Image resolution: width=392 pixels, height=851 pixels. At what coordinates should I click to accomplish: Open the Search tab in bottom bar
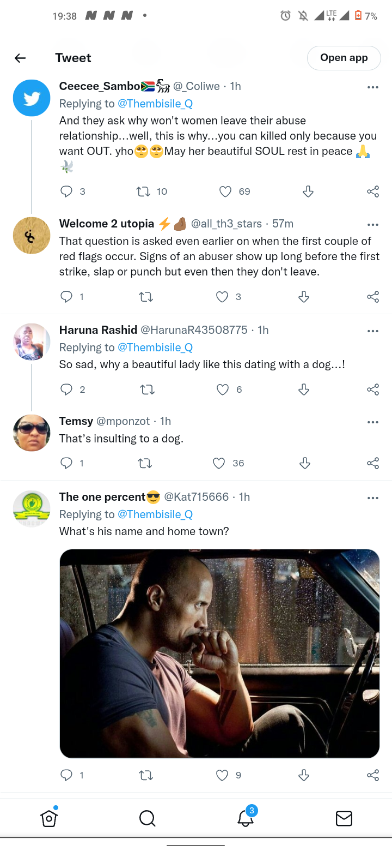point(147,818)
